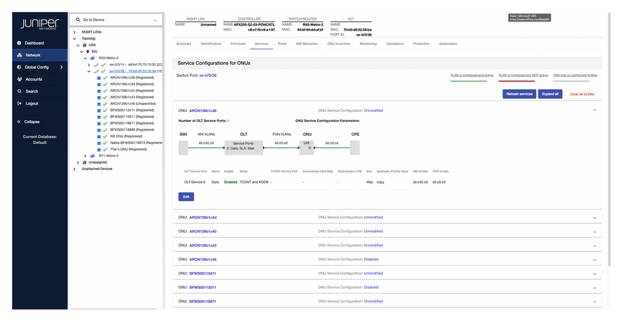Screen dimensions: 623x322
Task: Select the router icon beside R55-Metro-2
Action: point(92,58)
